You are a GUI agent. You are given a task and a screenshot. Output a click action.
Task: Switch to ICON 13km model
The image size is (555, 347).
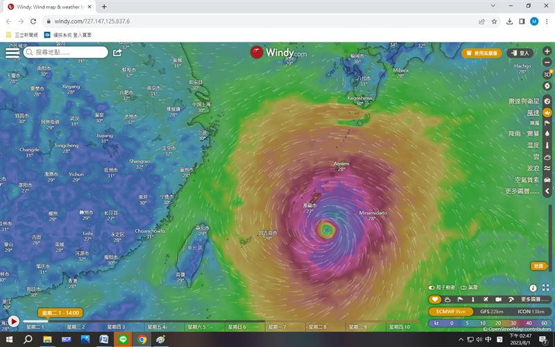tap(531, 312)
